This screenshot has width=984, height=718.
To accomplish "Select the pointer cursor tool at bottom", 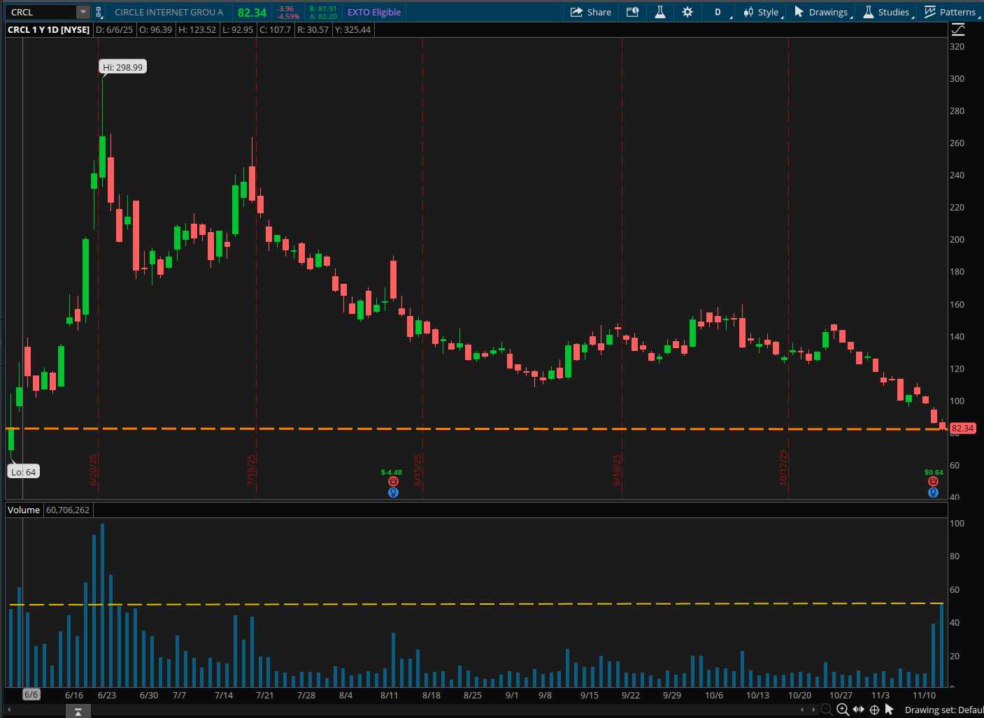I will (x=890, y=710).
